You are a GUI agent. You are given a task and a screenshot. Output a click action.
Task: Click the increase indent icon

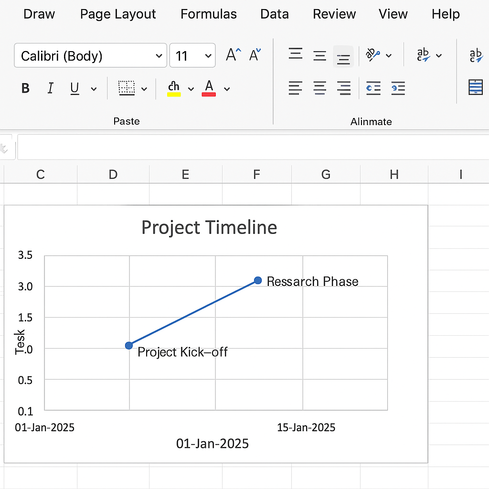click(x=397, y=88)
